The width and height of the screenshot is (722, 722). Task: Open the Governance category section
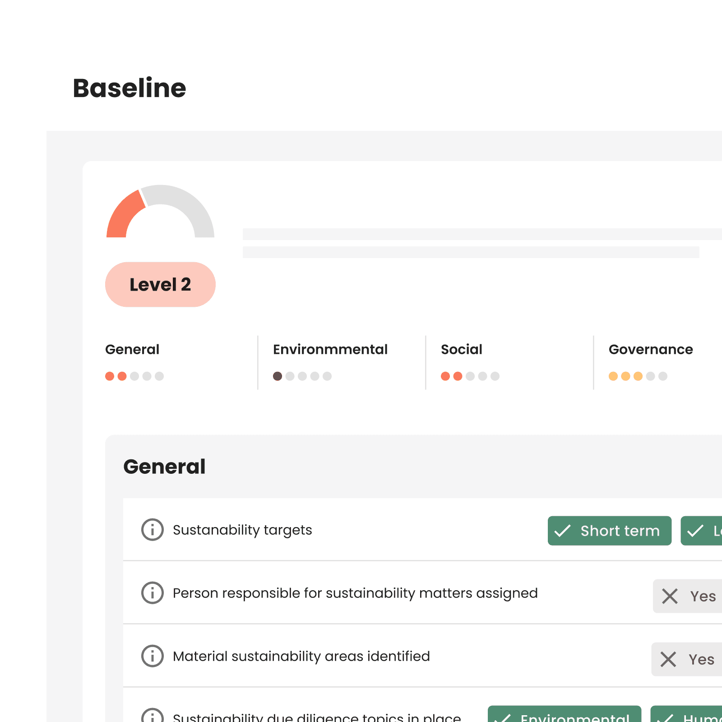click(x=651, y=349)
